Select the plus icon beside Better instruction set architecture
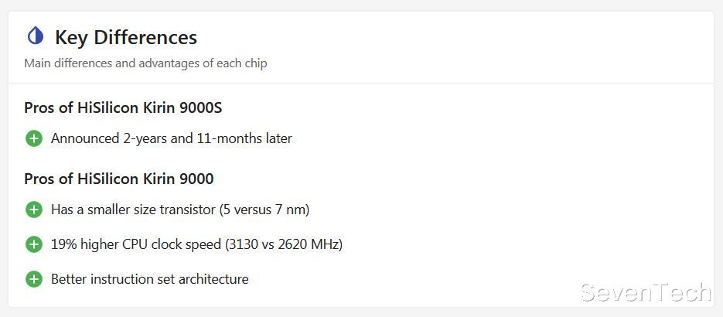 pyautogui.click(x=34, y=279)
